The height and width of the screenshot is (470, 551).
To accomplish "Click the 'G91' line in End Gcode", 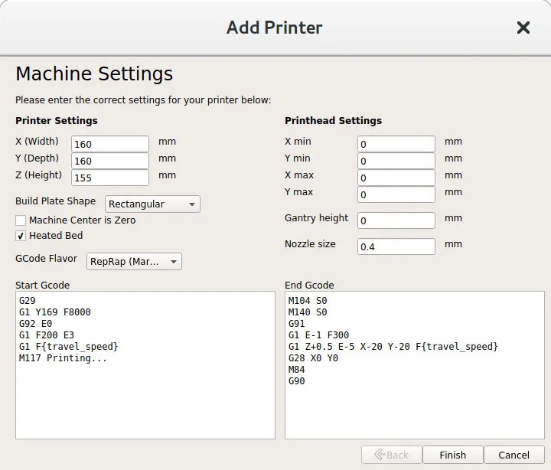I will 297,324.
